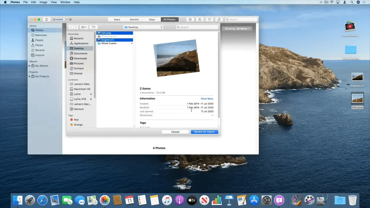Open Imports in the Library sidebar
Viewport: 370px width, 208px height.
click(40, 55)
